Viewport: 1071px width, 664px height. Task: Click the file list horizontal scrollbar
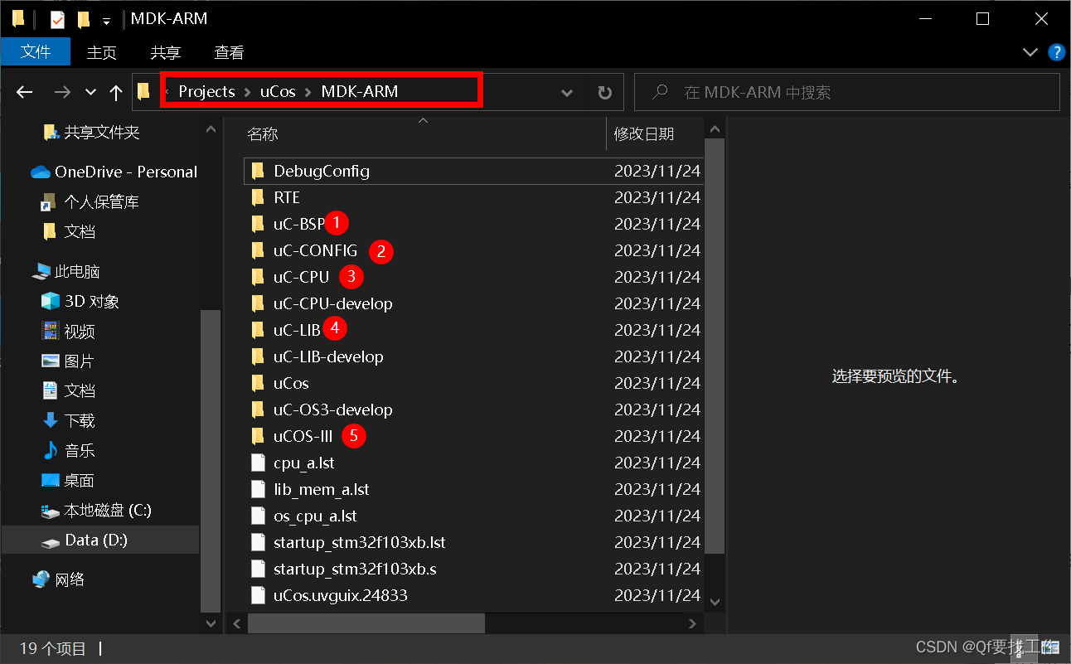click(x=365, y=623)
